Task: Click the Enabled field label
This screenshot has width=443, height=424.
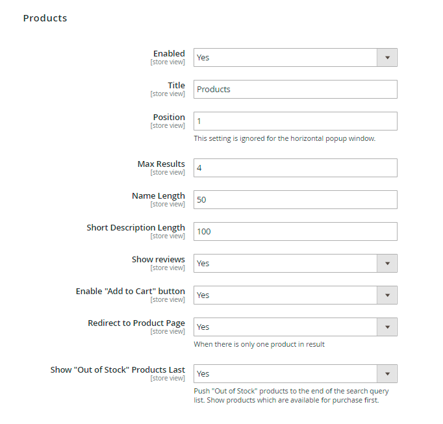Action: pyautogui.click(x=169, y=53)
